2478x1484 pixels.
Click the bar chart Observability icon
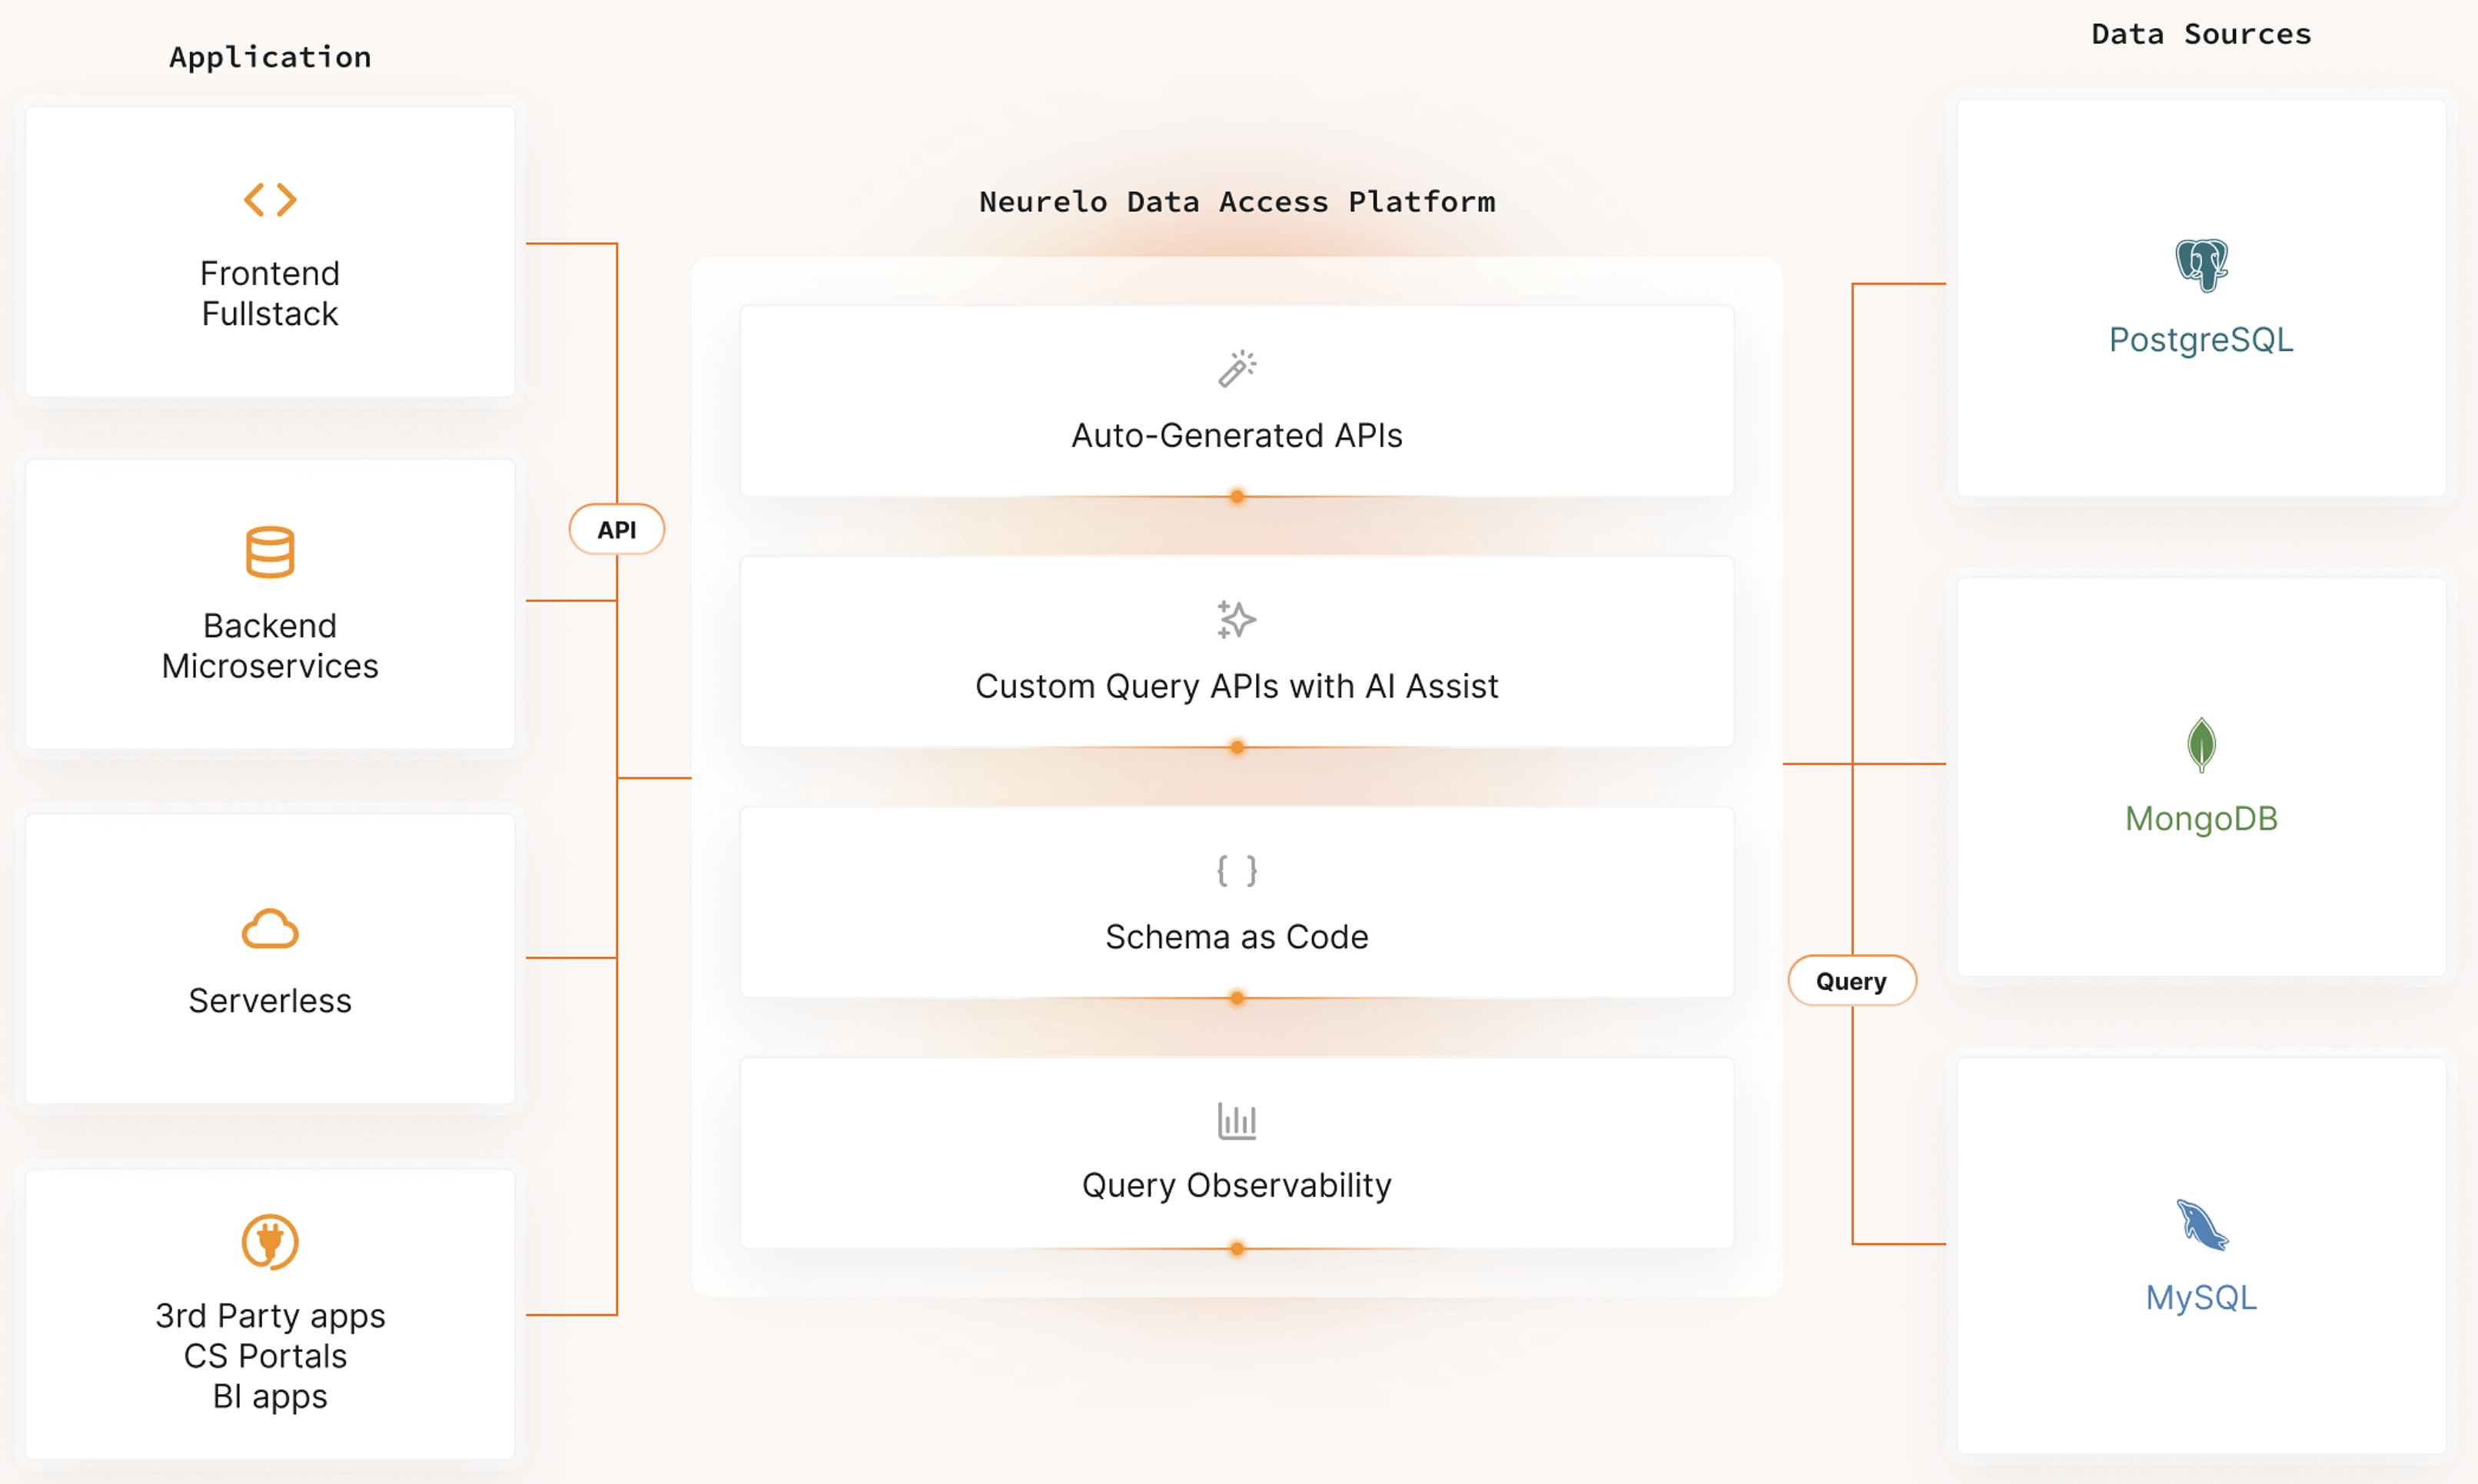click(x=1237, y=1121)
